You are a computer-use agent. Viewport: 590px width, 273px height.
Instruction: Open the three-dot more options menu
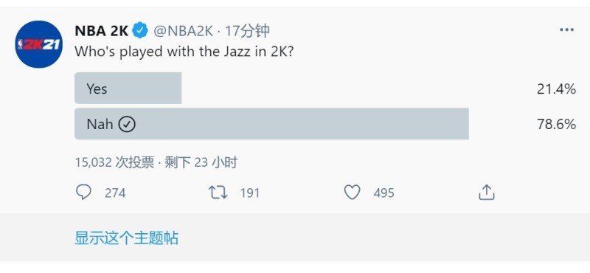coord(566,30)
